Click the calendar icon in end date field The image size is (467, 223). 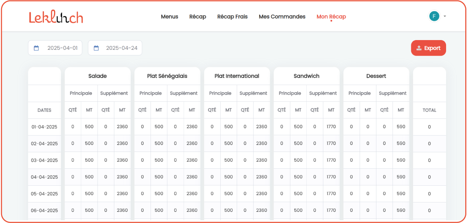coord(96,48)
